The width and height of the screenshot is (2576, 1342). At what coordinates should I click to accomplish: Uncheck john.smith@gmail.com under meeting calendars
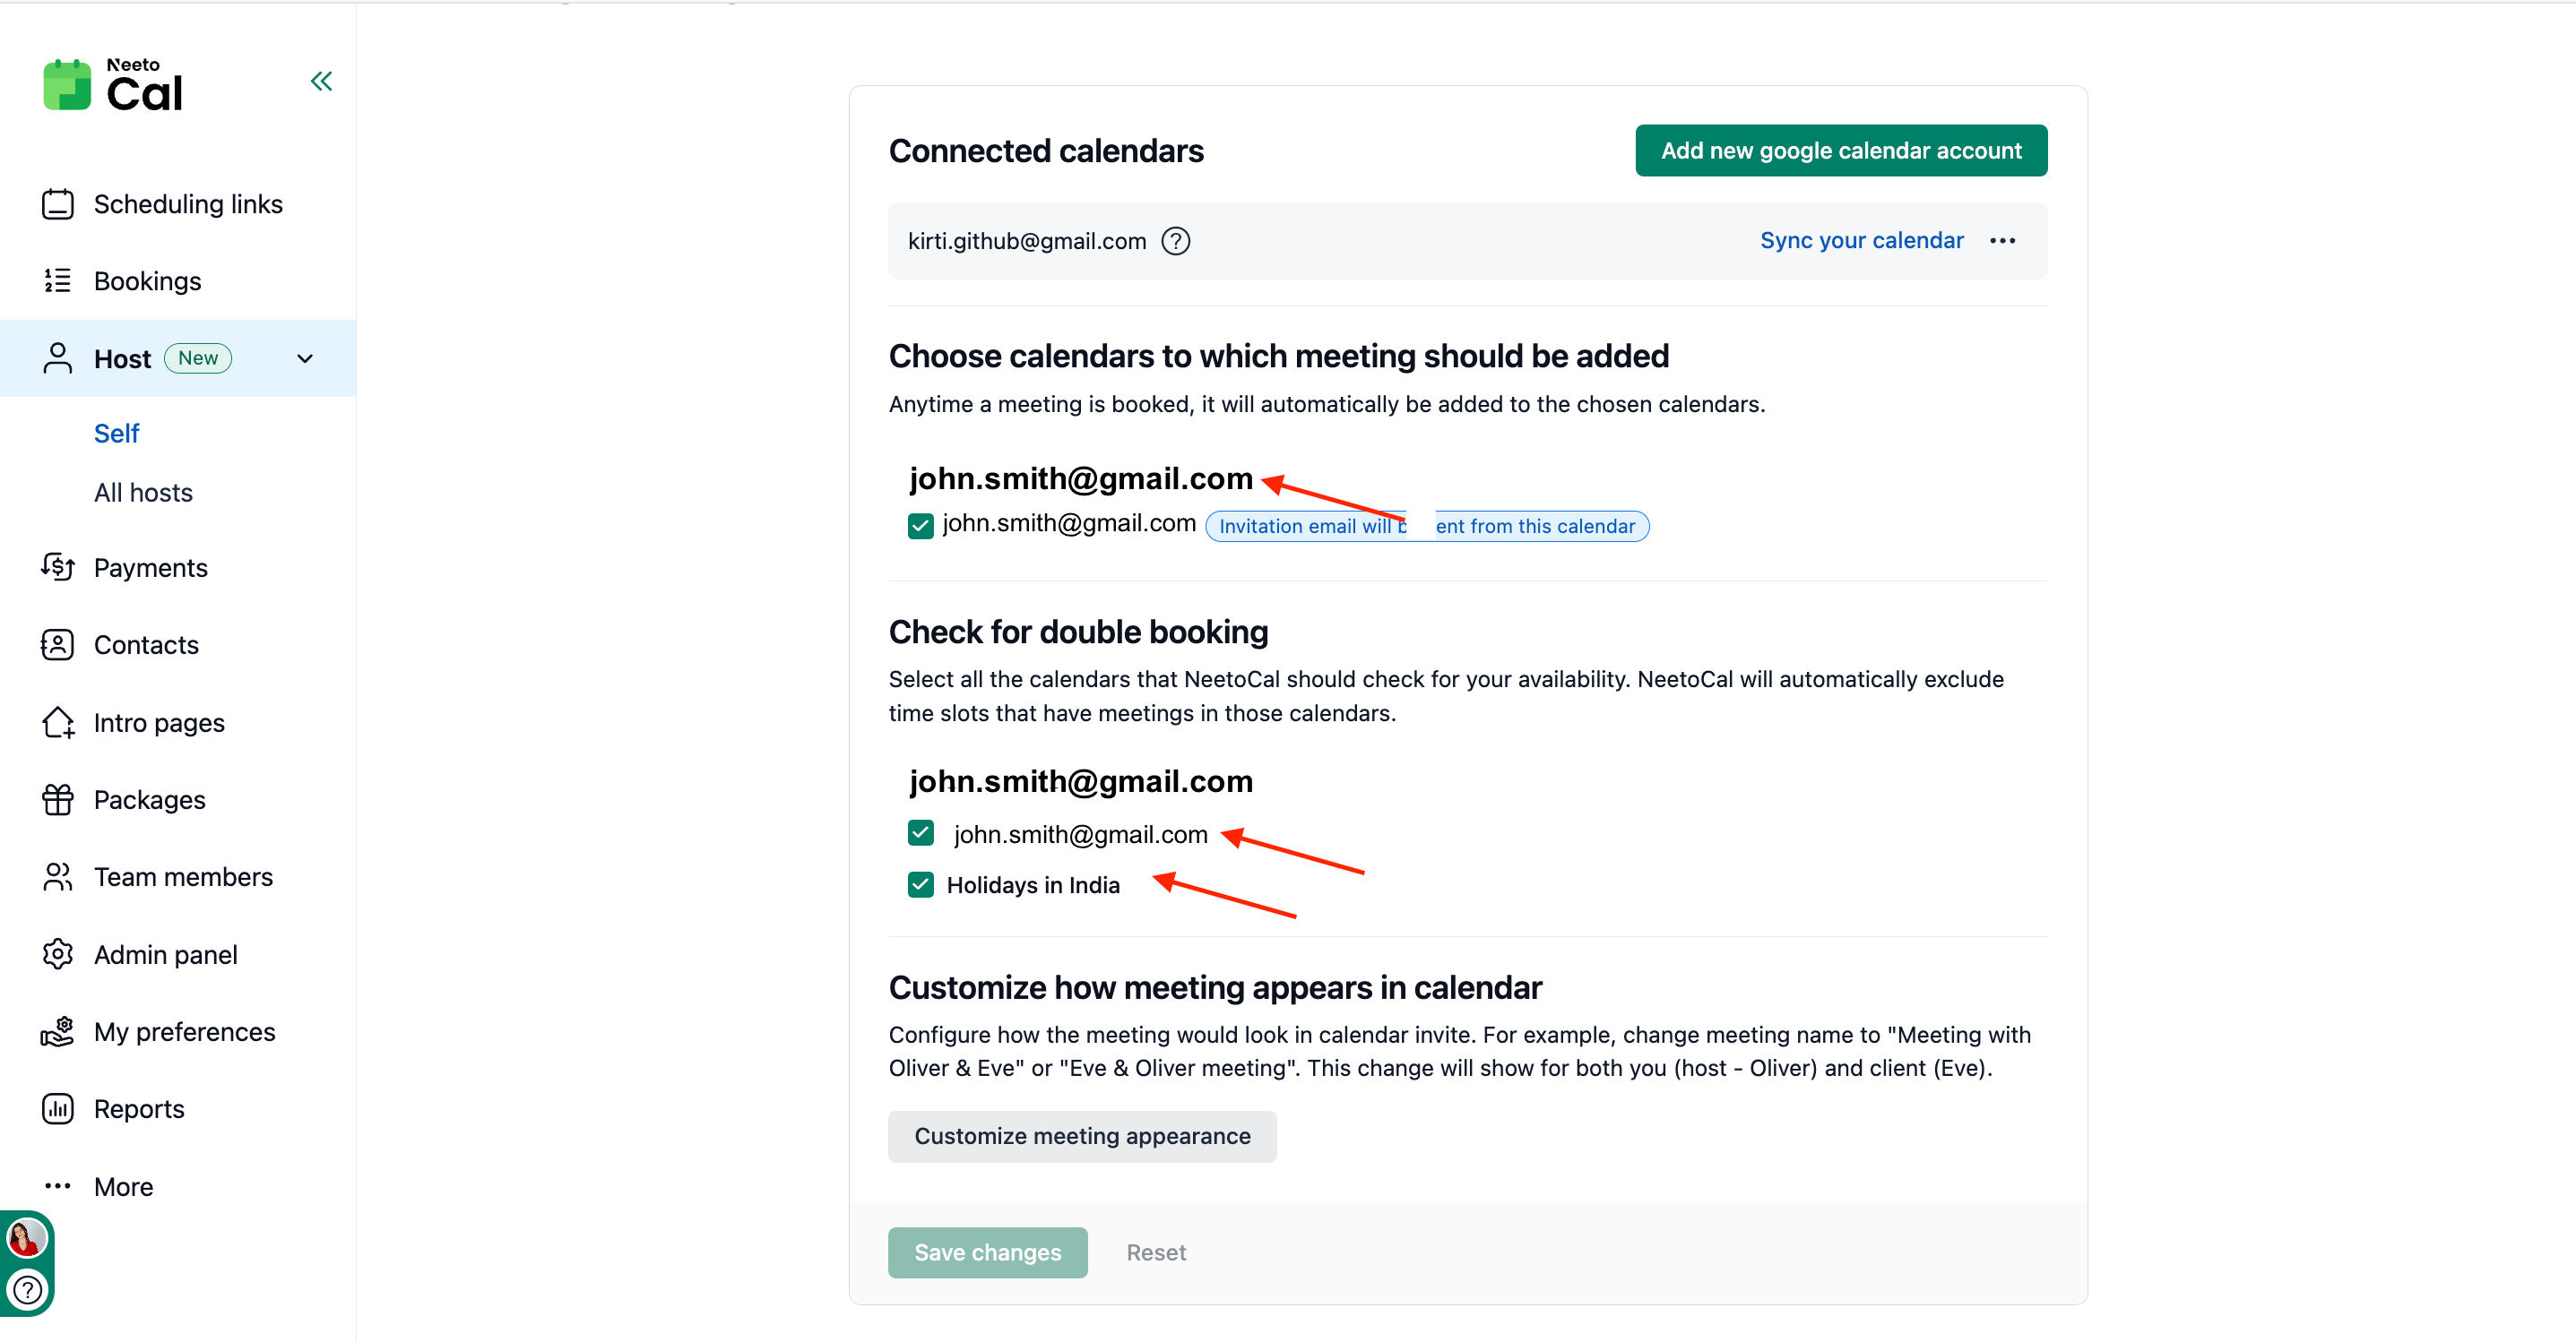(x=920, y=526)
